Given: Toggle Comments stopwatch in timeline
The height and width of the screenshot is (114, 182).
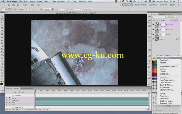Looking at the screenshot, I should [13, 96].
